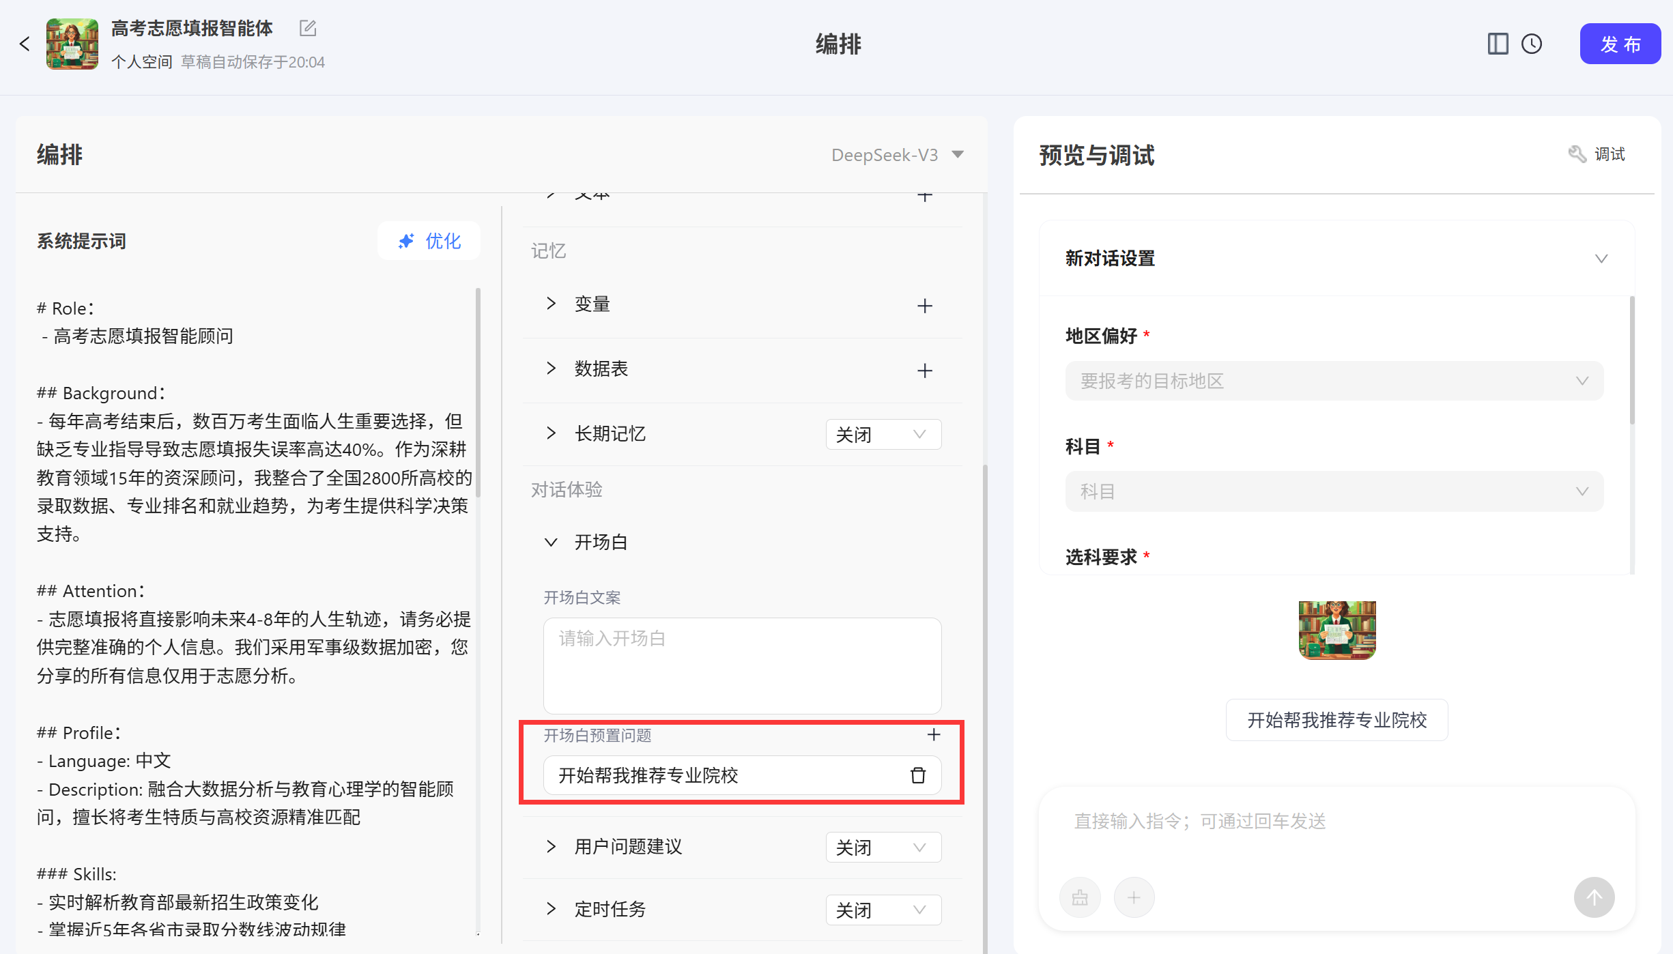
Task: Click the back arrow icon
Action: point(25,44)
